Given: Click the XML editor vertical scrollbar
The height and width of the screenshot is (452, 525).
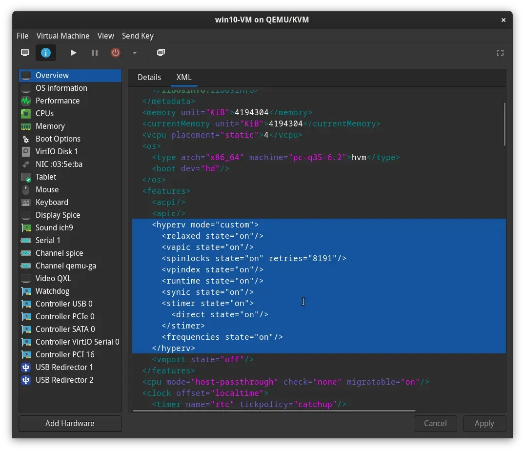Looking at the screenshot, I should click(504, 124).
